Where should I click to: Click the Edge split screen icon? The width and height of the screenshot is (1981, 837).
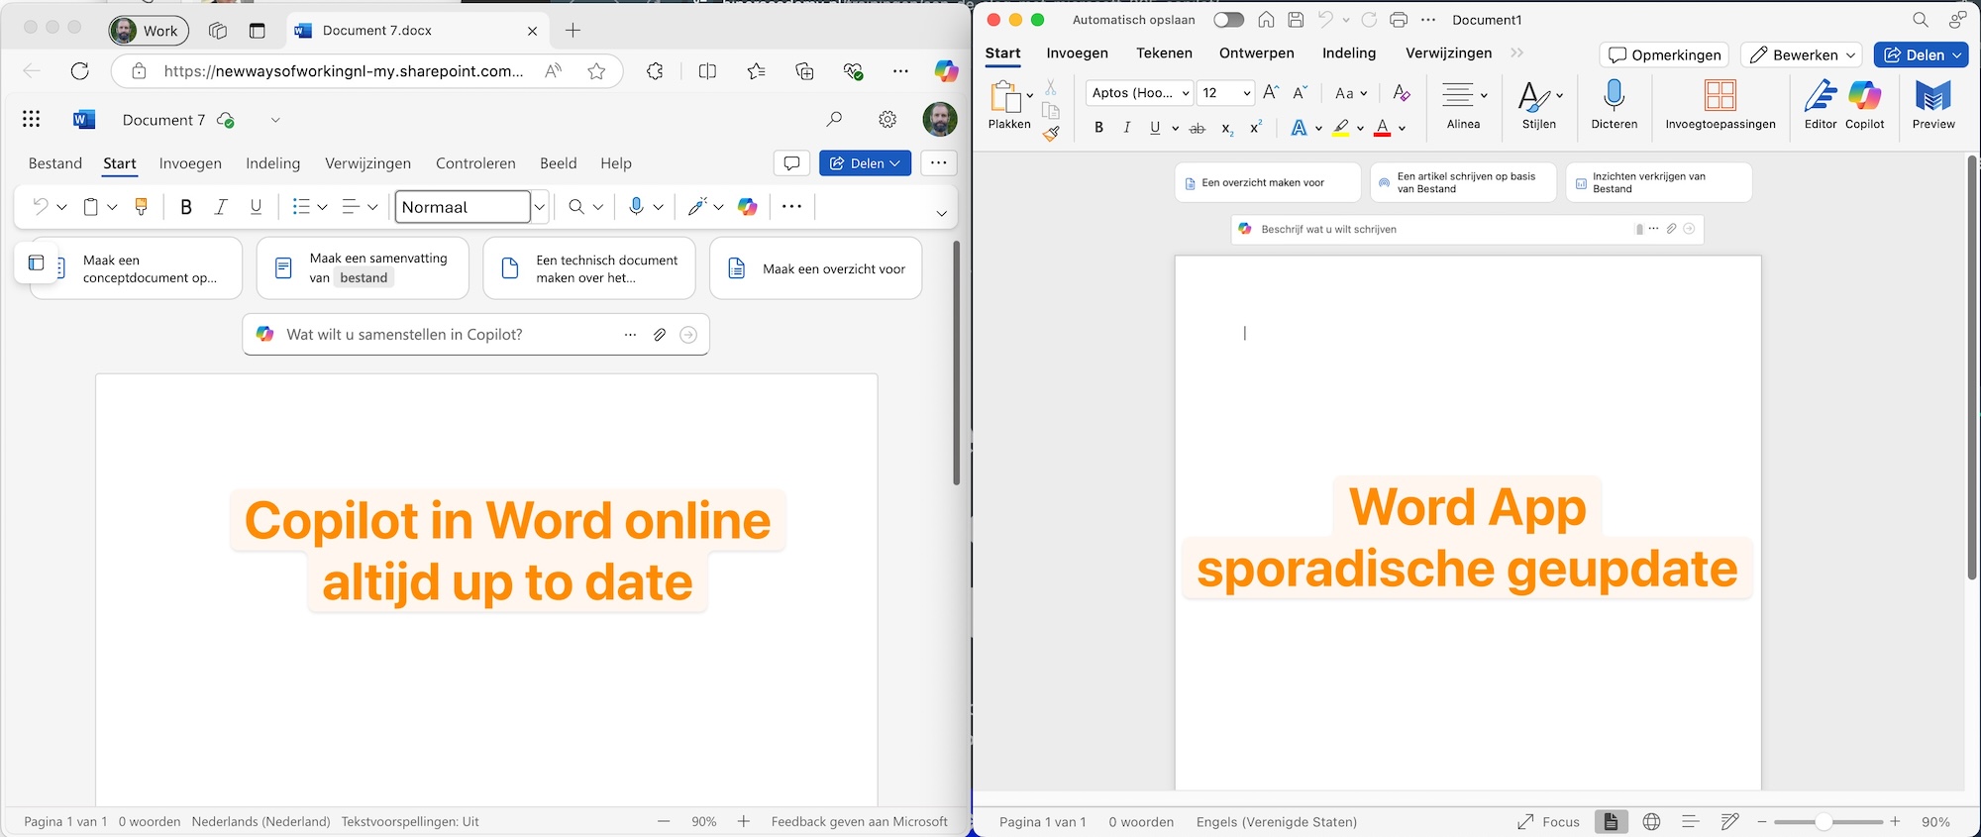click(x=707, y=71)
